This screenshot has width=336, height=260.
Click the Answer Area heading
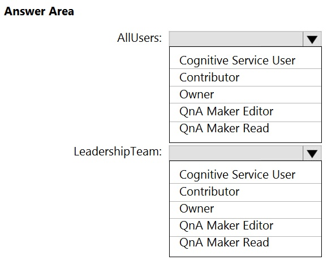tap(39, 11)
